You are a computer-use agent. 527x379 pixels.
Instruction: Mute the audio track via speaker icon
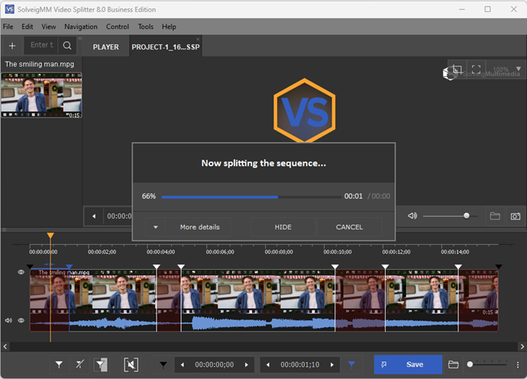[x=8, y=320]
